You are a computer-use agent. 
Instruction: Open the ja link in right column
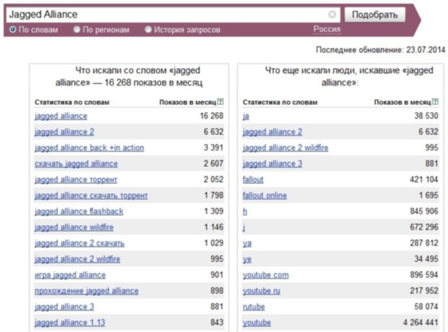tap(246, 116)
